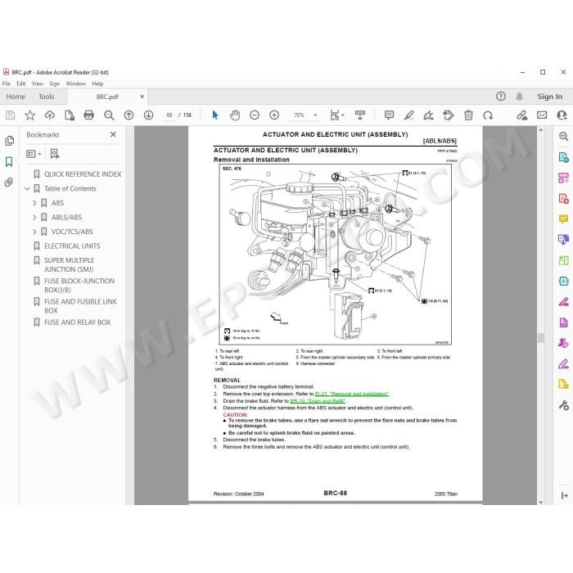Open the Window menu

75,83
